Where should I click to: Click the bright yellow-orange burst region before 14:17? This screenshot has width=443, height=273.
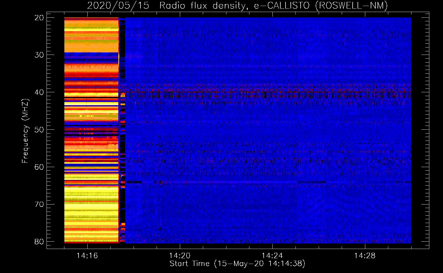91,130
